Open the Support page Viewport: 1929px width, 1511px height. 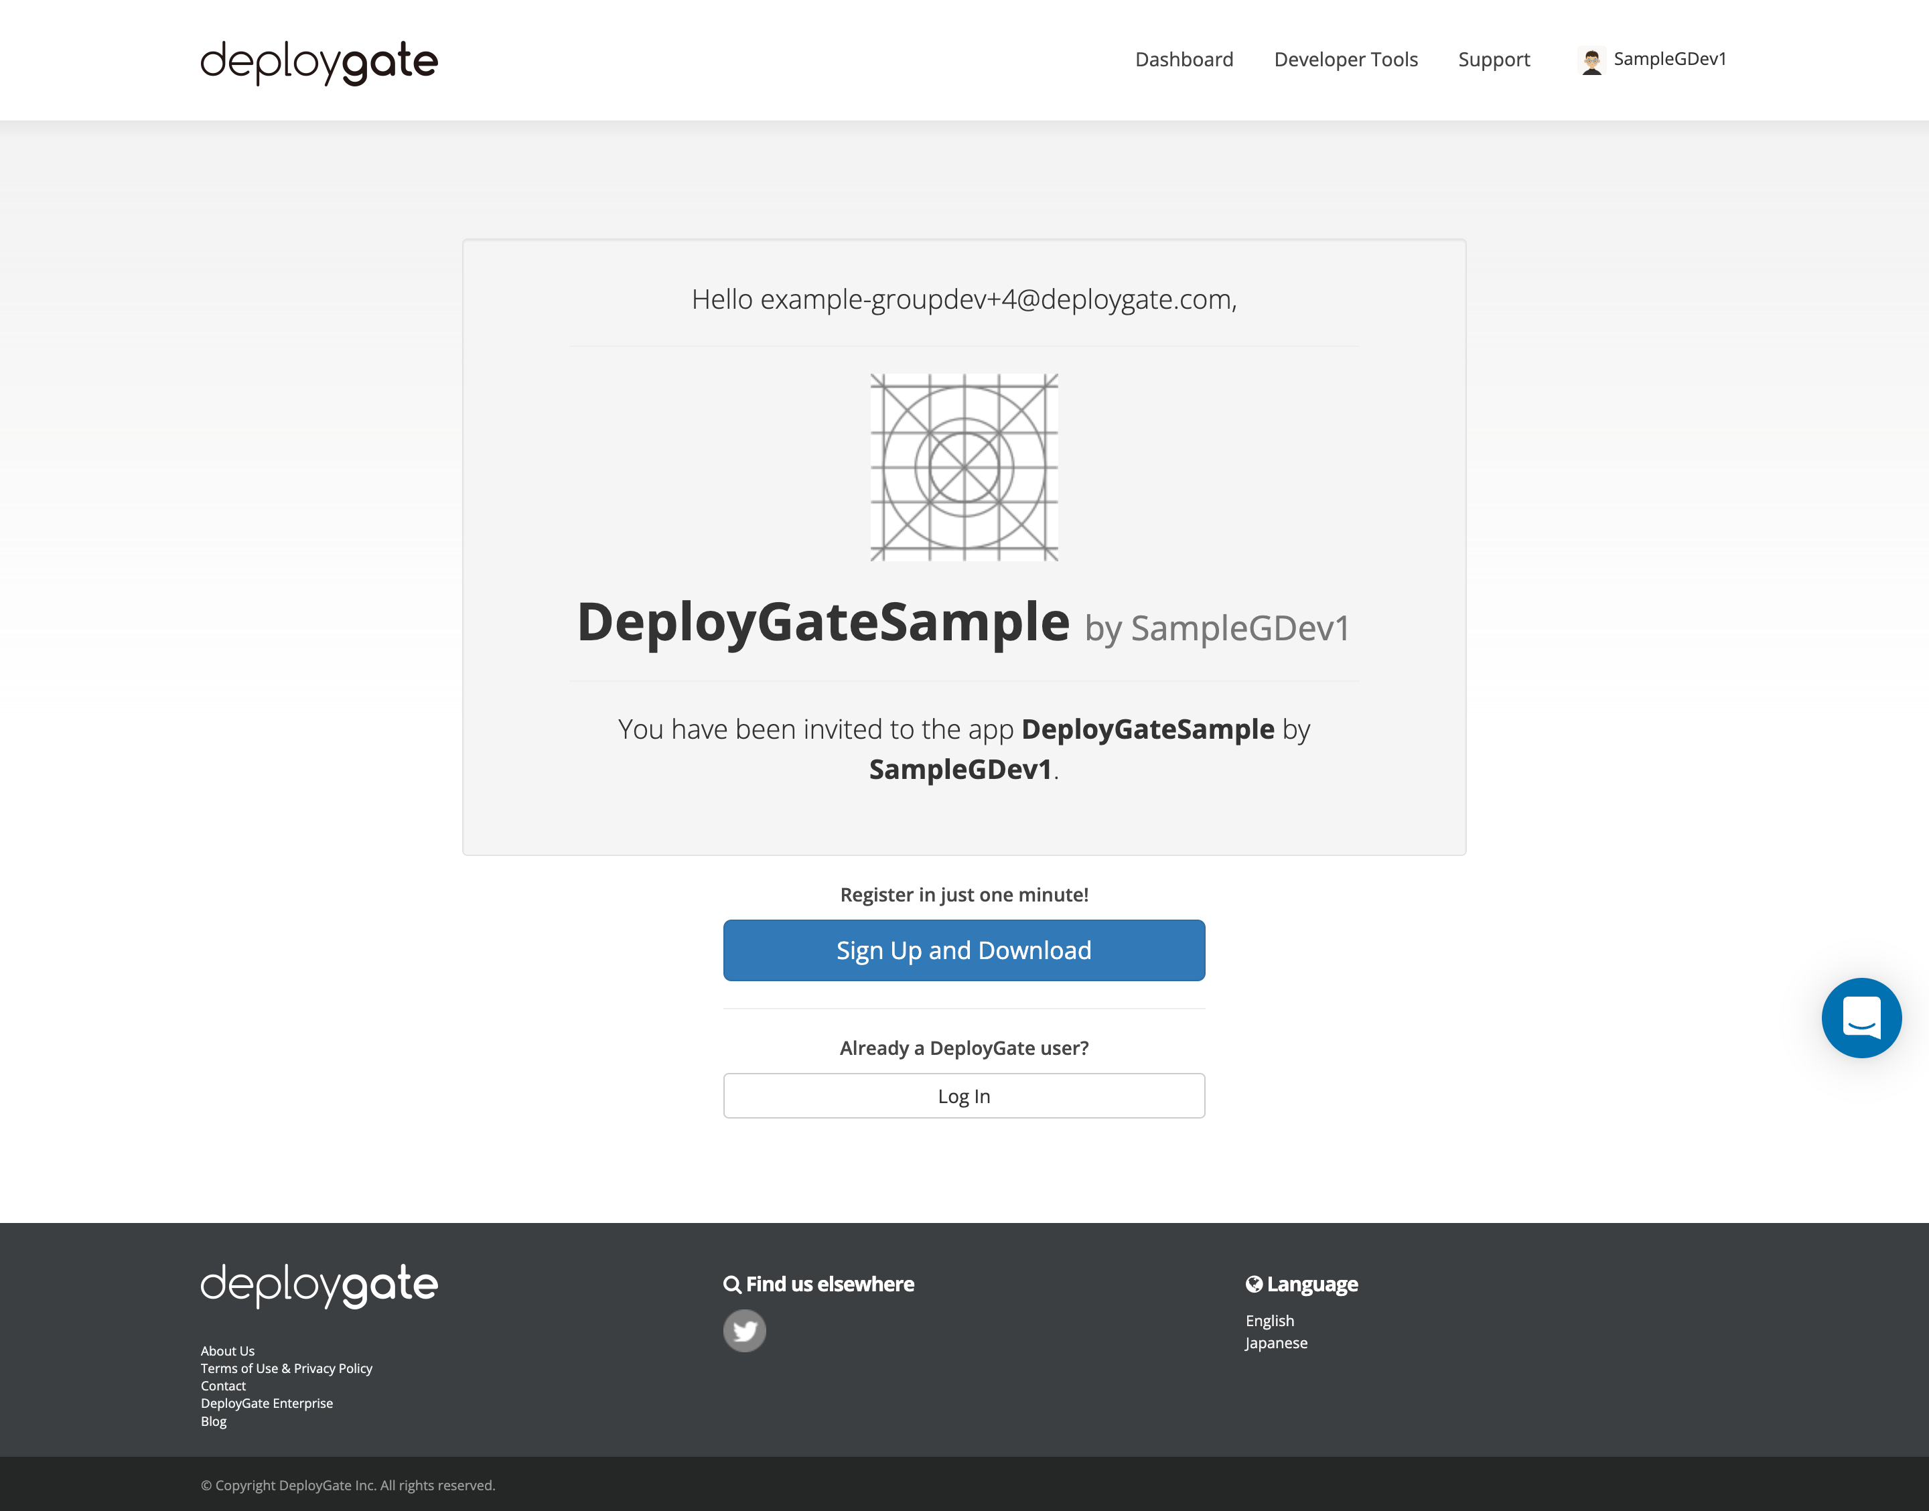tap(1494, 59)
